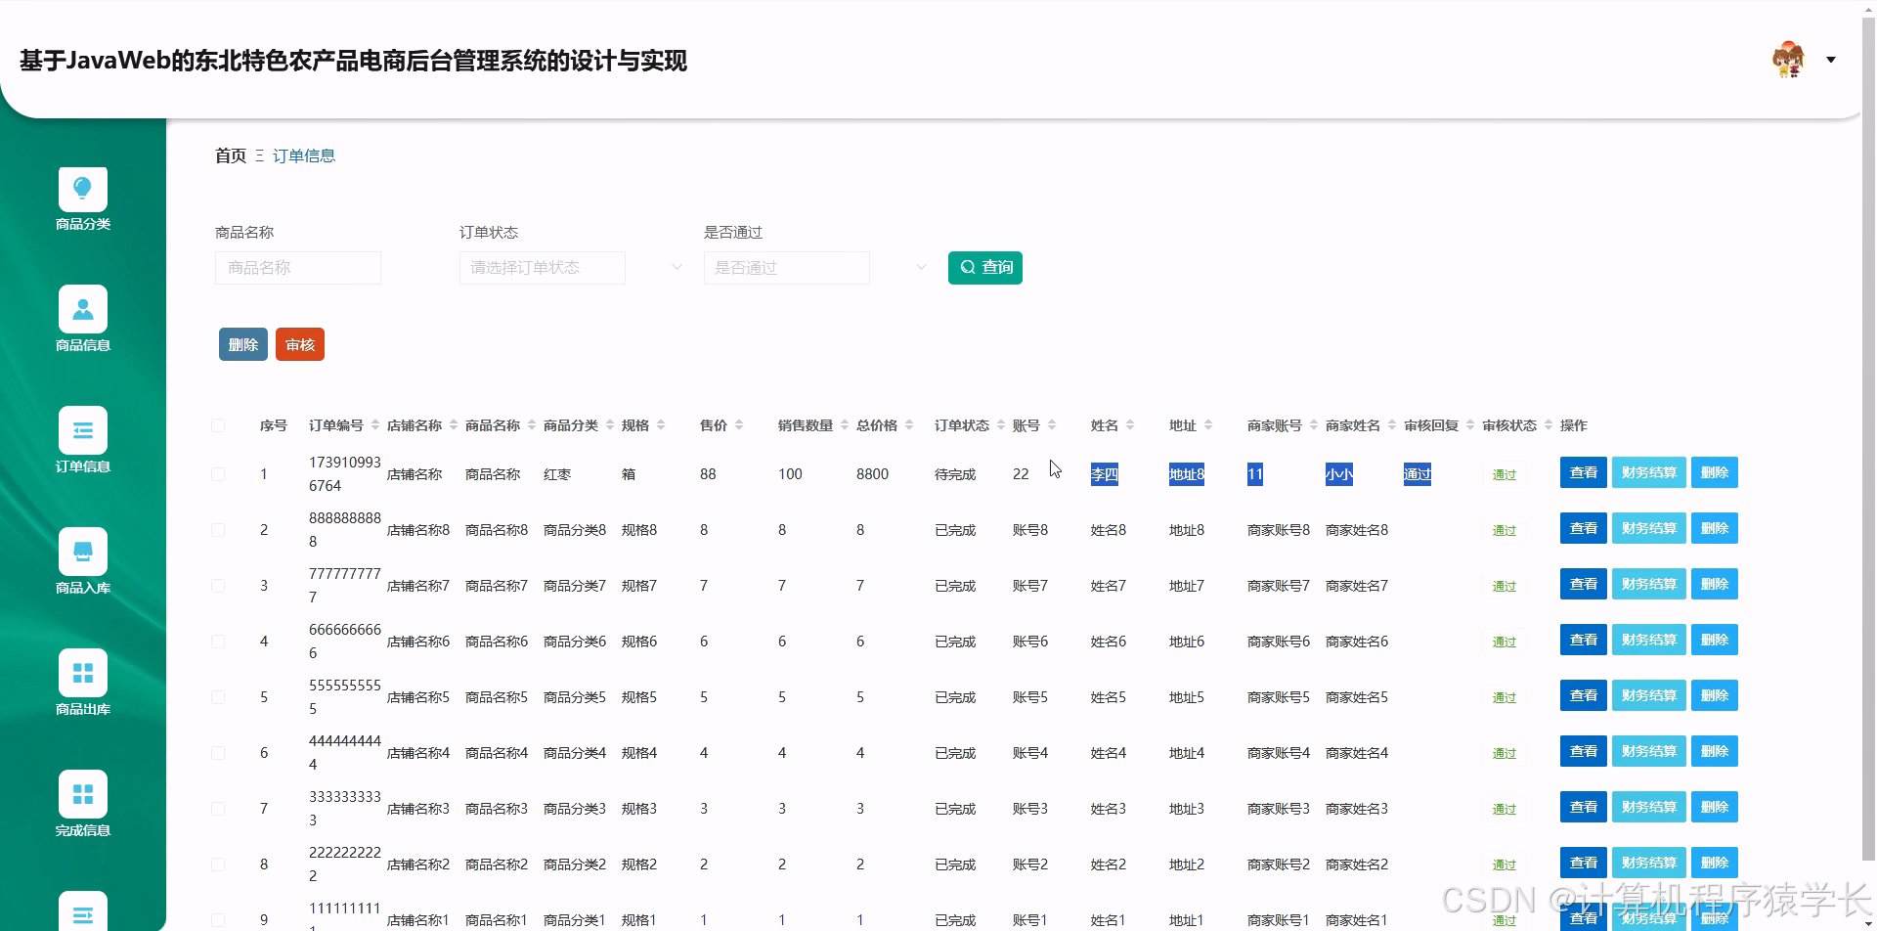Go to 首页 breadcrumb
1877x931 pixels.
point(231,155)
